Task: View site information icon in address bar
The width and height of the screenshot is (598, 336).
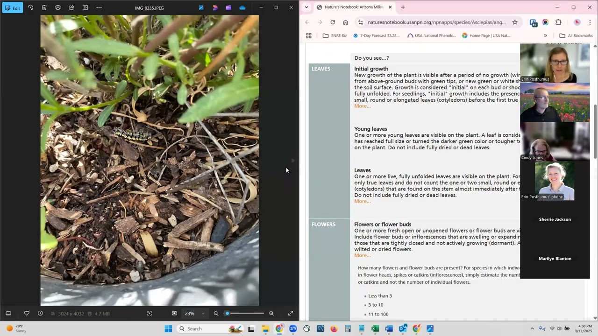Action: pos(361,22)
